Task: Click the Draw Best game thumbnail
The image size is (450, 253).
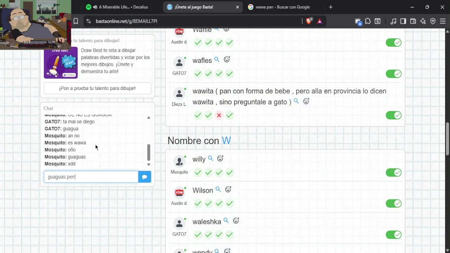Action: tap(61, 63)
